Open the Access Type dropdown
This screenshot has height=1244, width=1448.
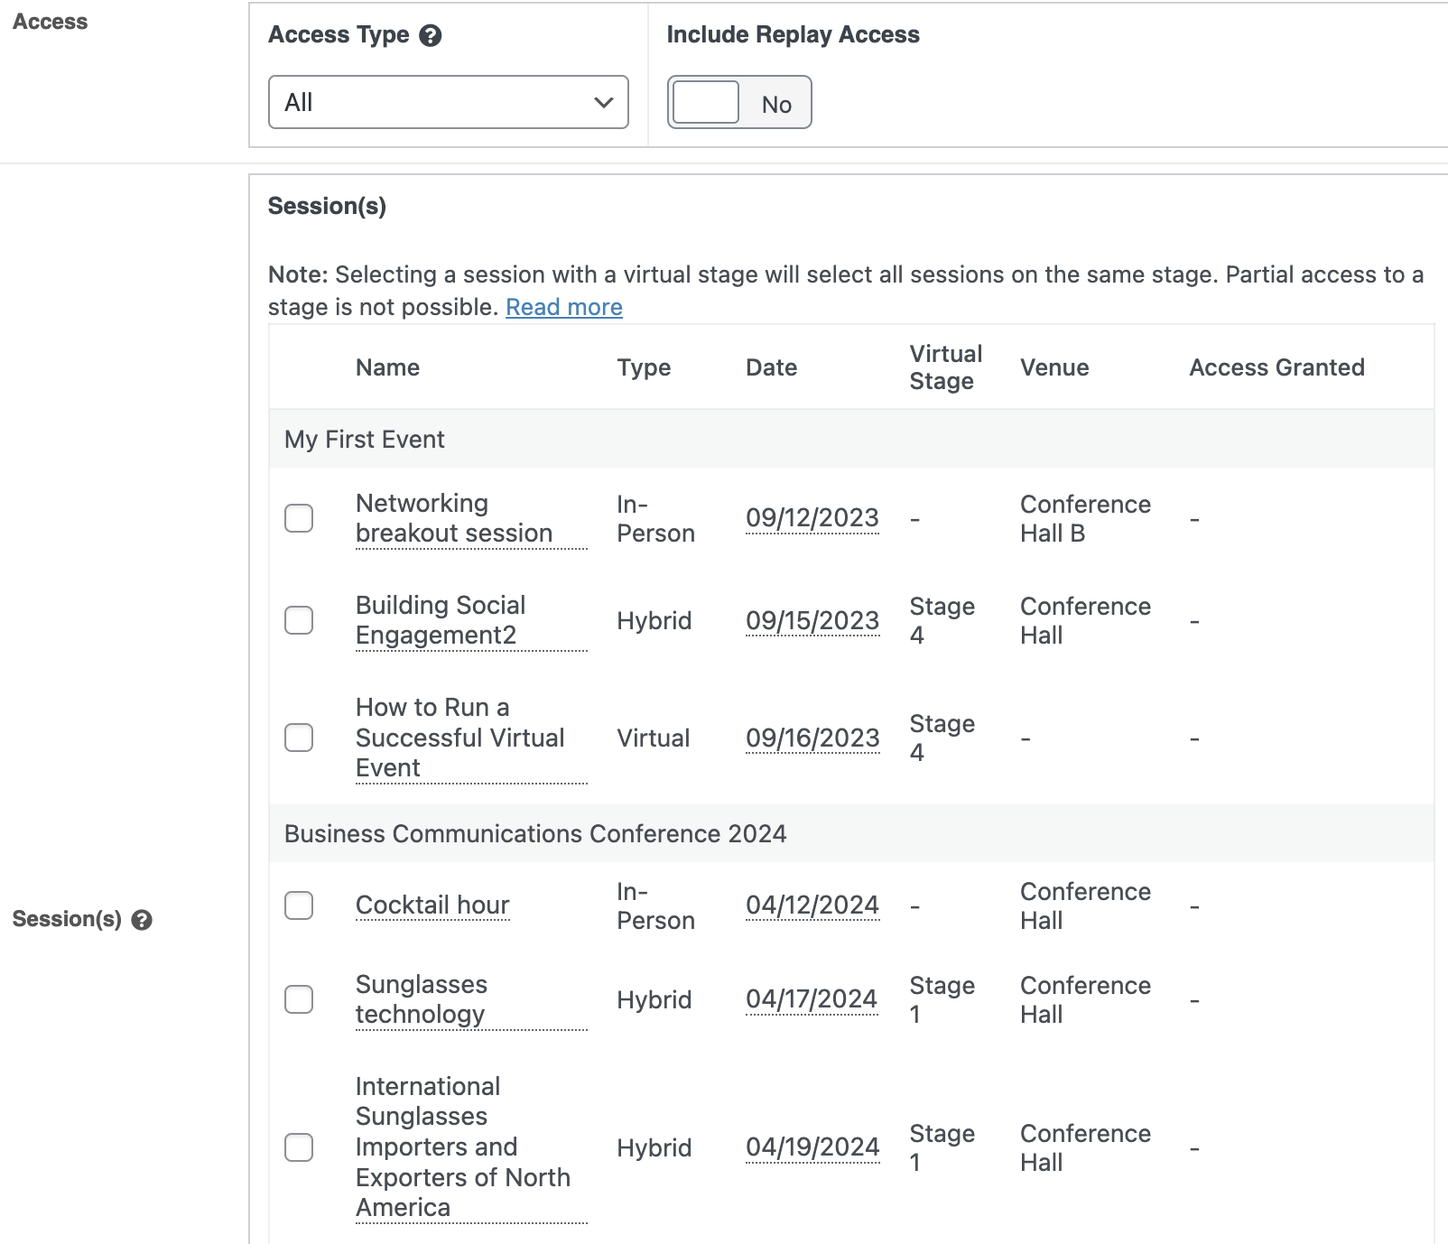click(x=448, y=102)
